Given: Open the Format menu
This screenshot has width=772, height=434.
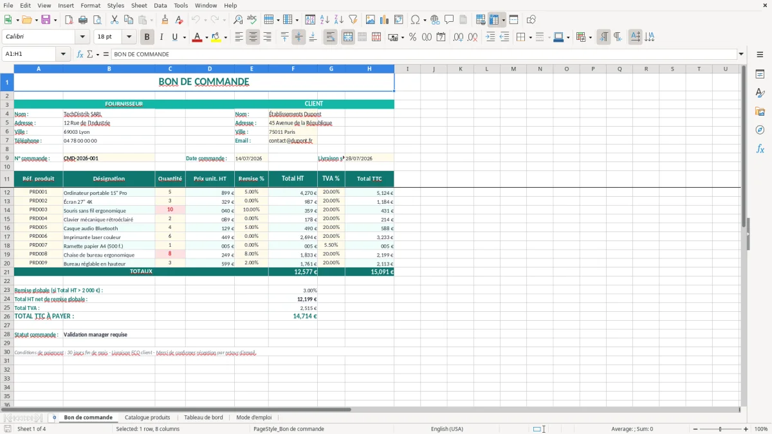Looking at the screenshot, I should click(x=90, y=5).
